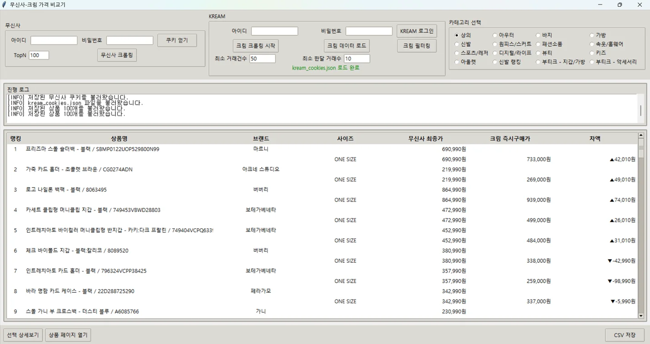
Task: Select the 상의 category radio button
Action: pyautogui.click(x=458, y=34)
